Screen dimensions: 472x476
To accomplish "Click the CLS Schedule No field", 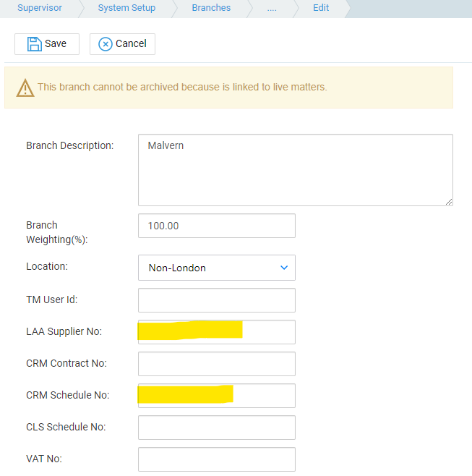I will (217, 428).
